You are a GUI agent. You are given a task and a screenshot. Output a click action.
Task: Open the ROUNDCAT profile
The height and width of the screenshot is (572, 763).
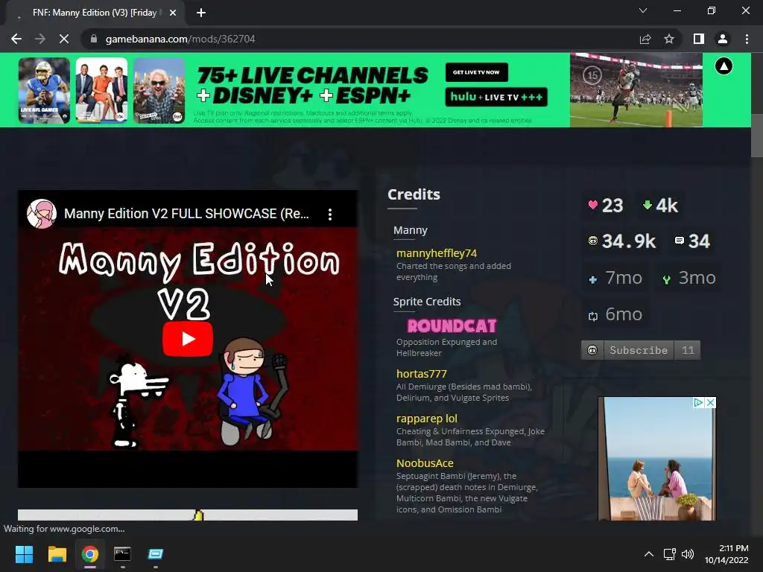point(452,325)
